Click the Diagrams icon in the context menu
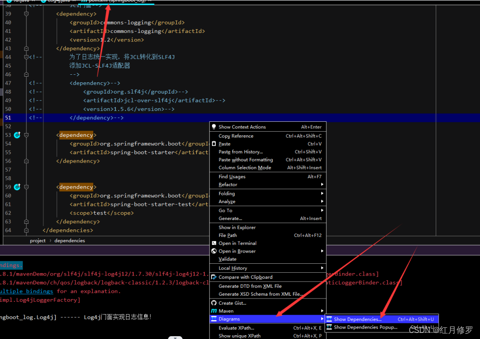This screenshot has width=480, height=339. pyautogui.click(x=214, y=319)
